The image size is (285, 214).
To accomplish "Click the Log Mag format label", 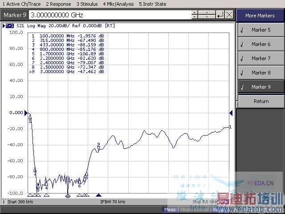I will (37, 26).
